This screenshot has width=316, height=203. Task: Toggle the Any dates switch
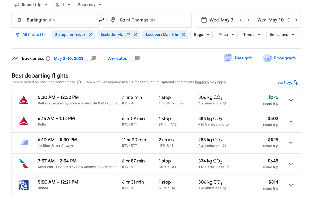(135, 58)
